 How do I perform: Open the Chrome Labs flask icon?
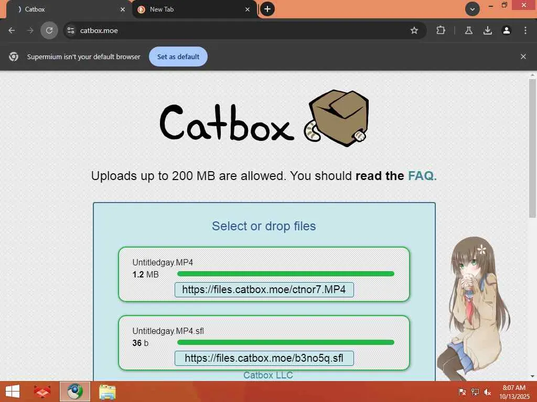pyautogui.click(x=468, y=30)
